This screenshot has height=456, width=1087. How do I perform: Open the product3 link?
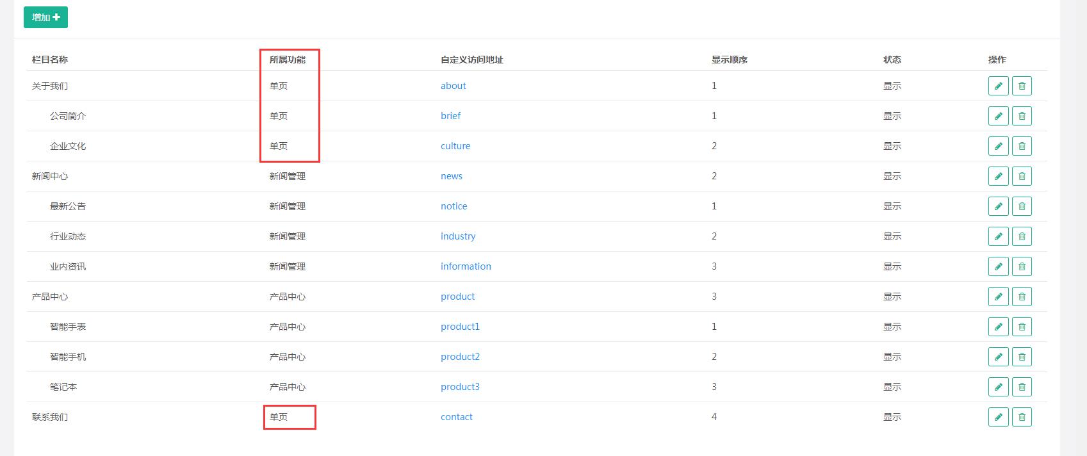click(x=460, y=387)
